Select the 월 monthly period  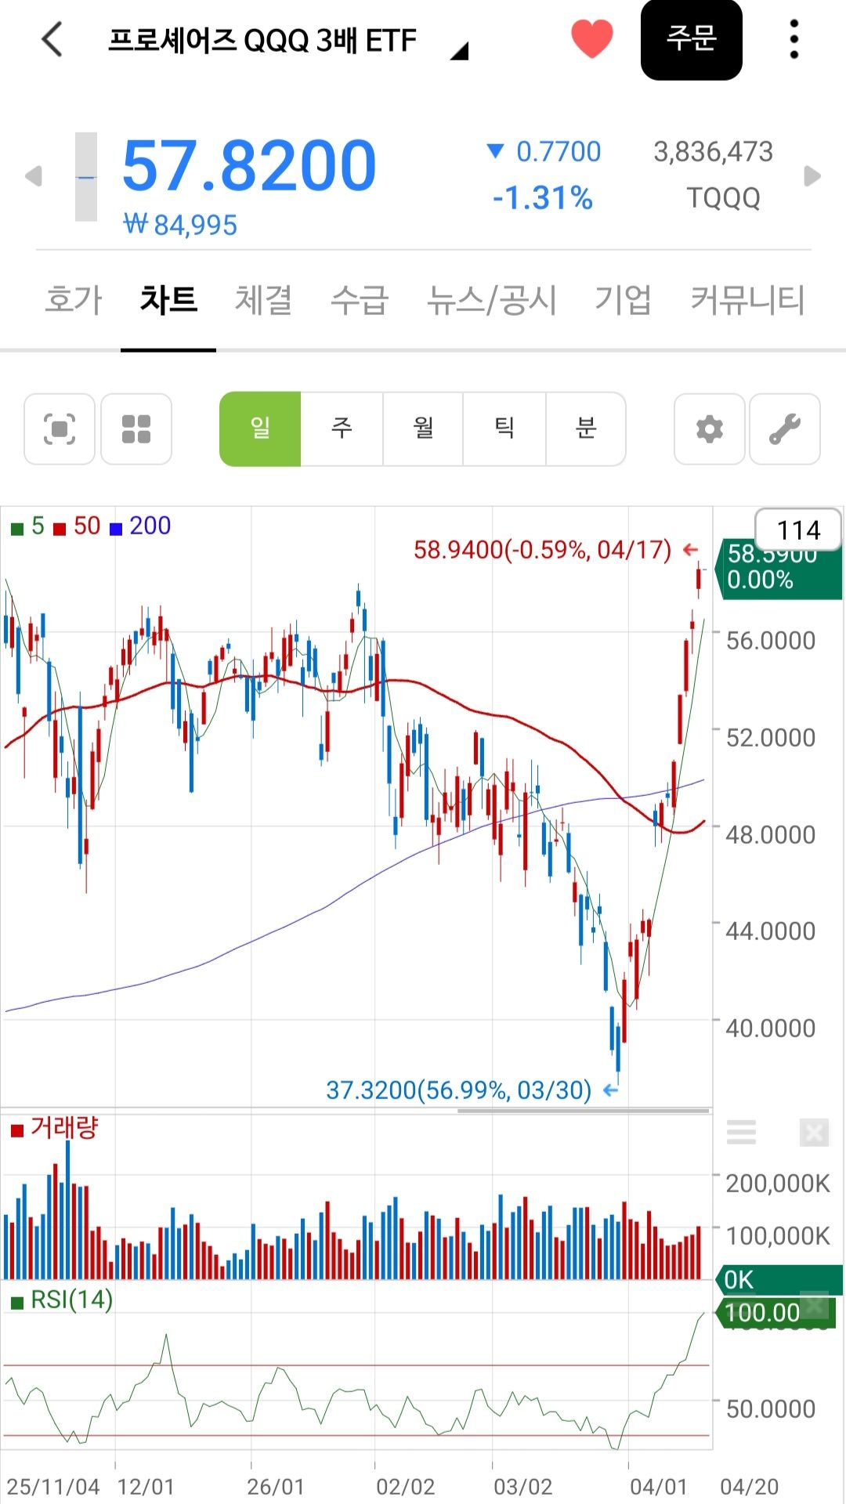click(x=423, y=429)
